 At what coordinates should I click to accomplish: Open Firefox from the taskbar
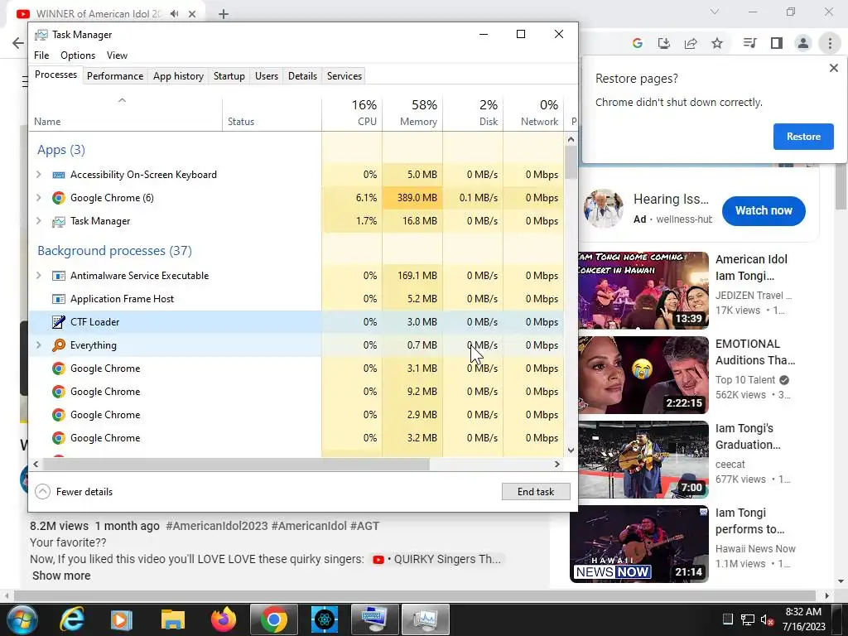pyautogui.click(x=224, y=619)
